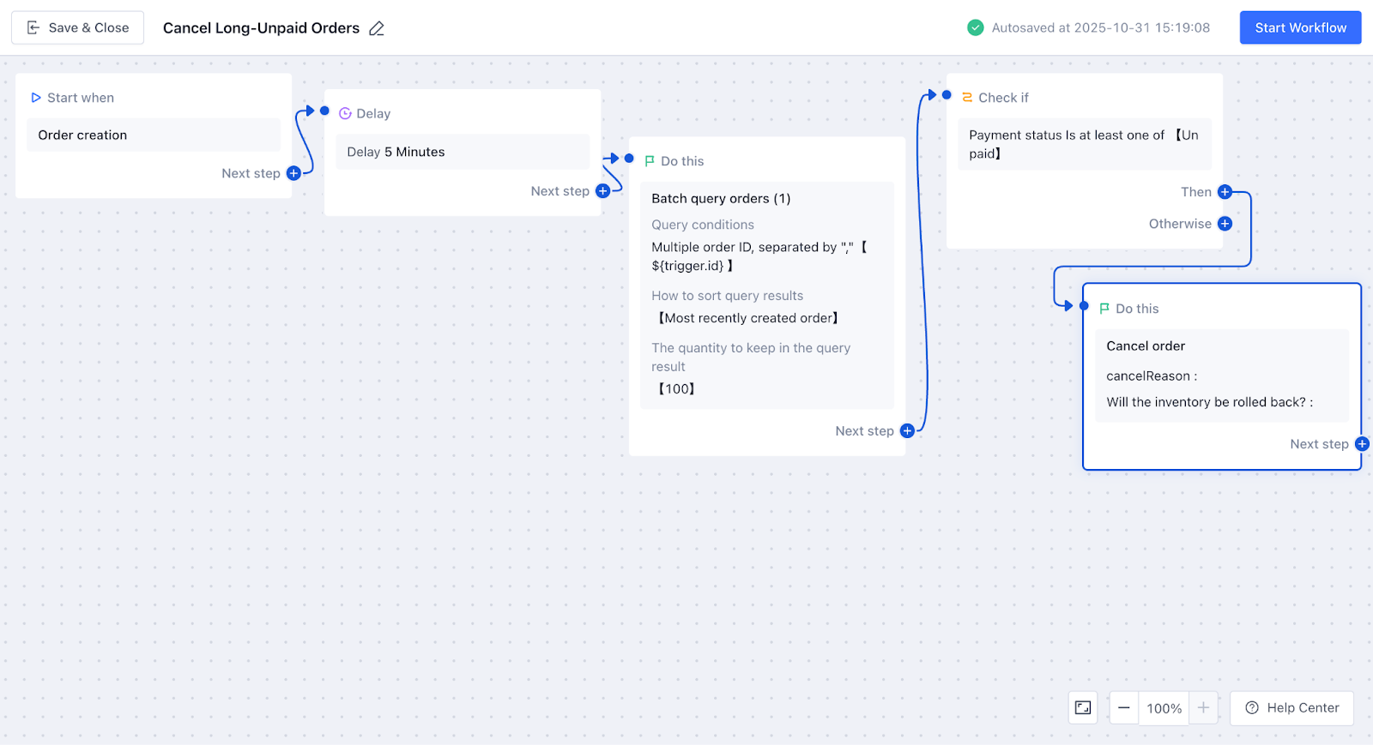This screenshot has width=1373, height=745.
Task: Click Save & Close
Action: tap(78, 28)
